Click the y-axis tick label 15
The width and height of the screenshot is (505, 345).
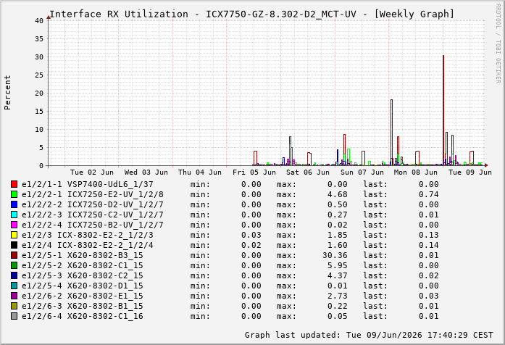pyautogui.click(x=39, y=111)
